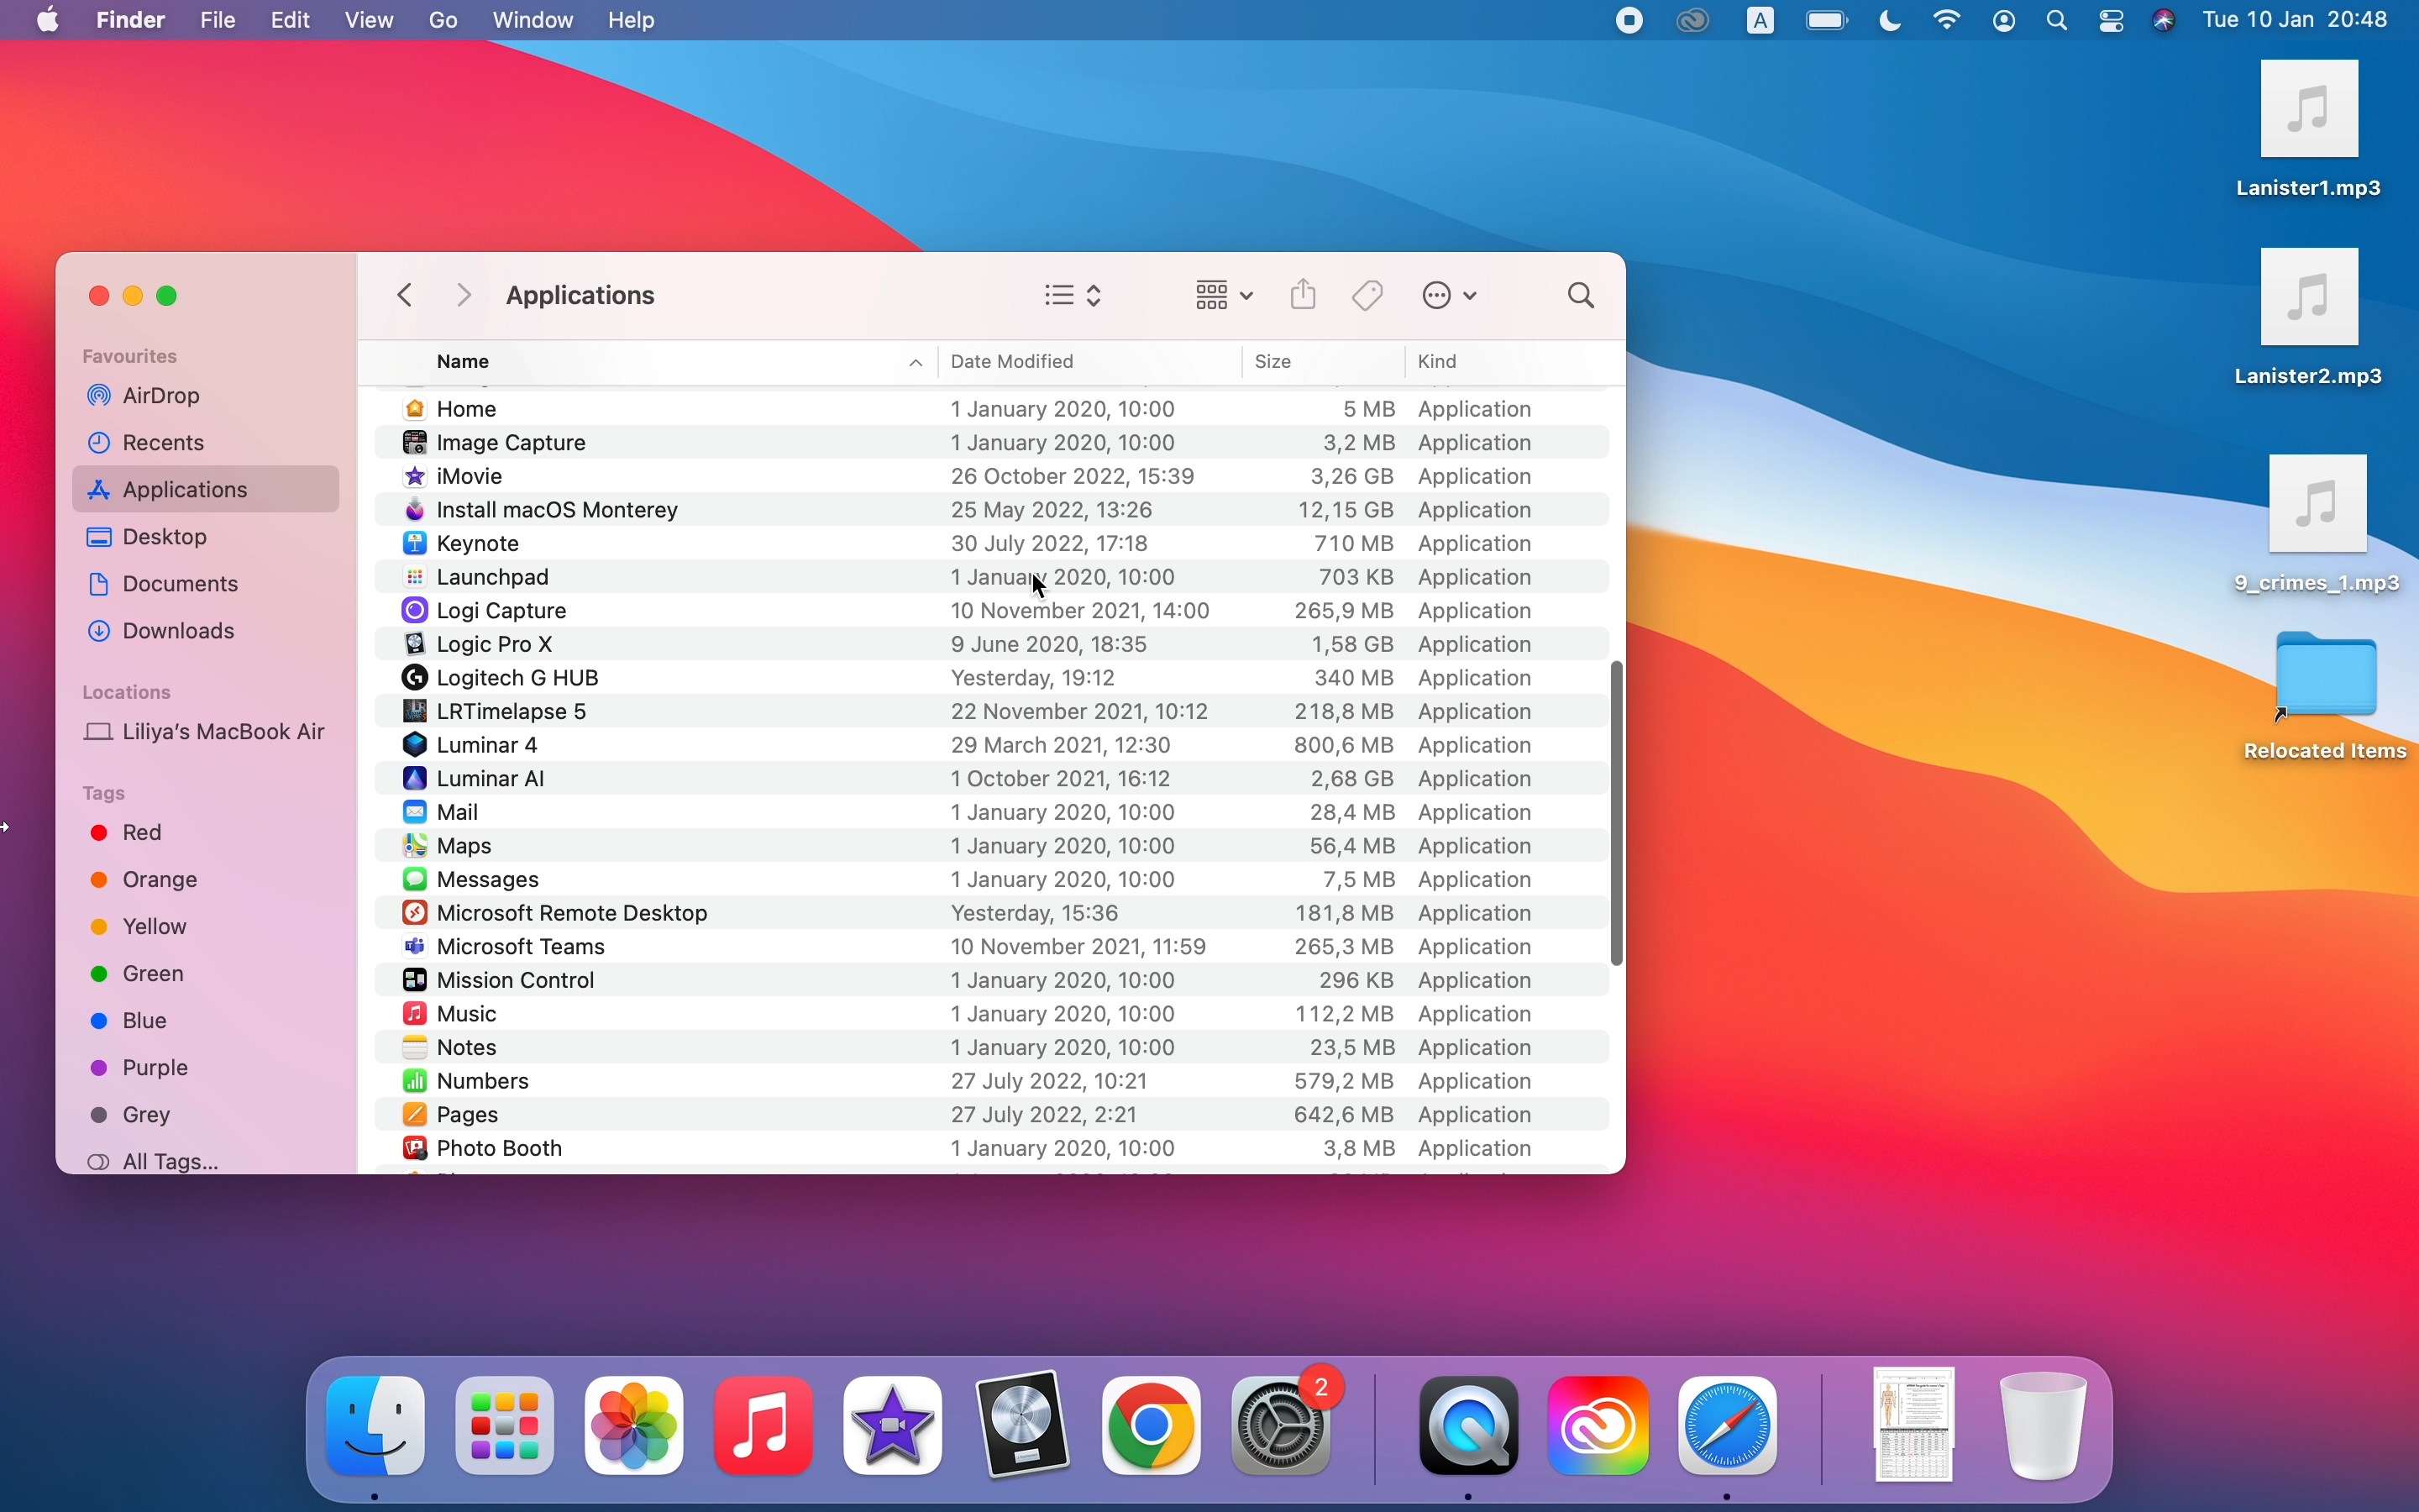
Task: Click the Edit Tags toolbar icon
Action: [1369, 296]
